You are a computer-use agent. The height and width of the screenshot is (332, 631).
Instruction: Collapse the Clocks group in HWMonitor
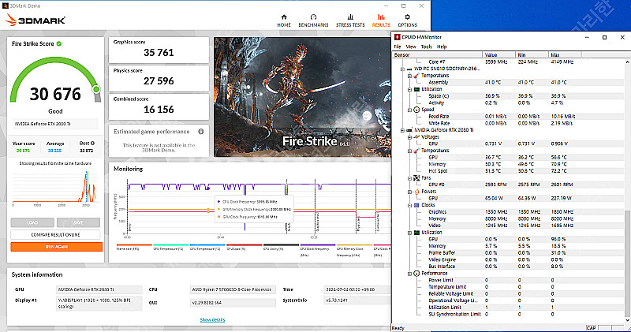[x=409, y=205]
